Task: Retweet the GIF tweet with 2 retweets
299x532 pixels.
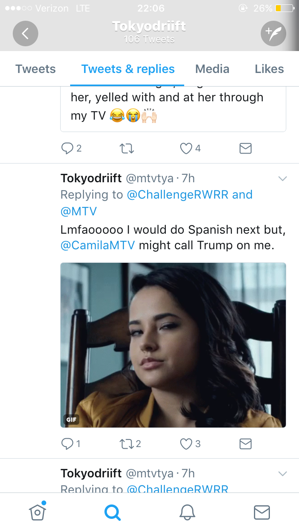Action: (x=130, y=444)
